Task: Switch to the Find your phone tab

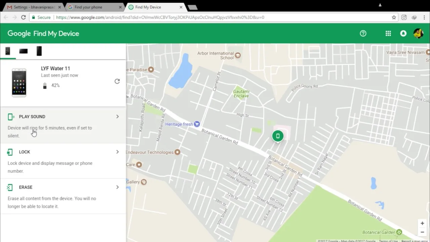Action: pos(96,7)
